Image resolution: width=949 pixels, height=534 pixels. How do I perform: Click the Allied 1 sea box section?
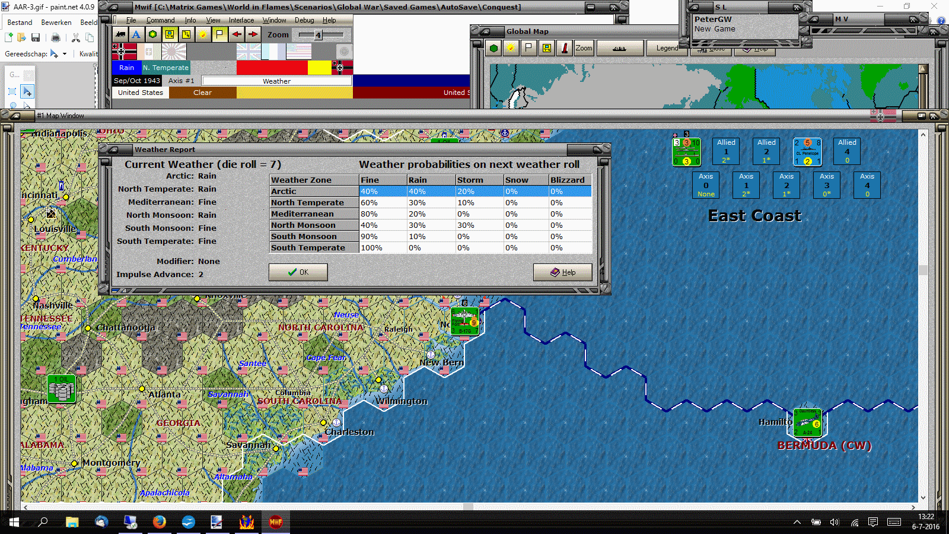tap(726, 151)
